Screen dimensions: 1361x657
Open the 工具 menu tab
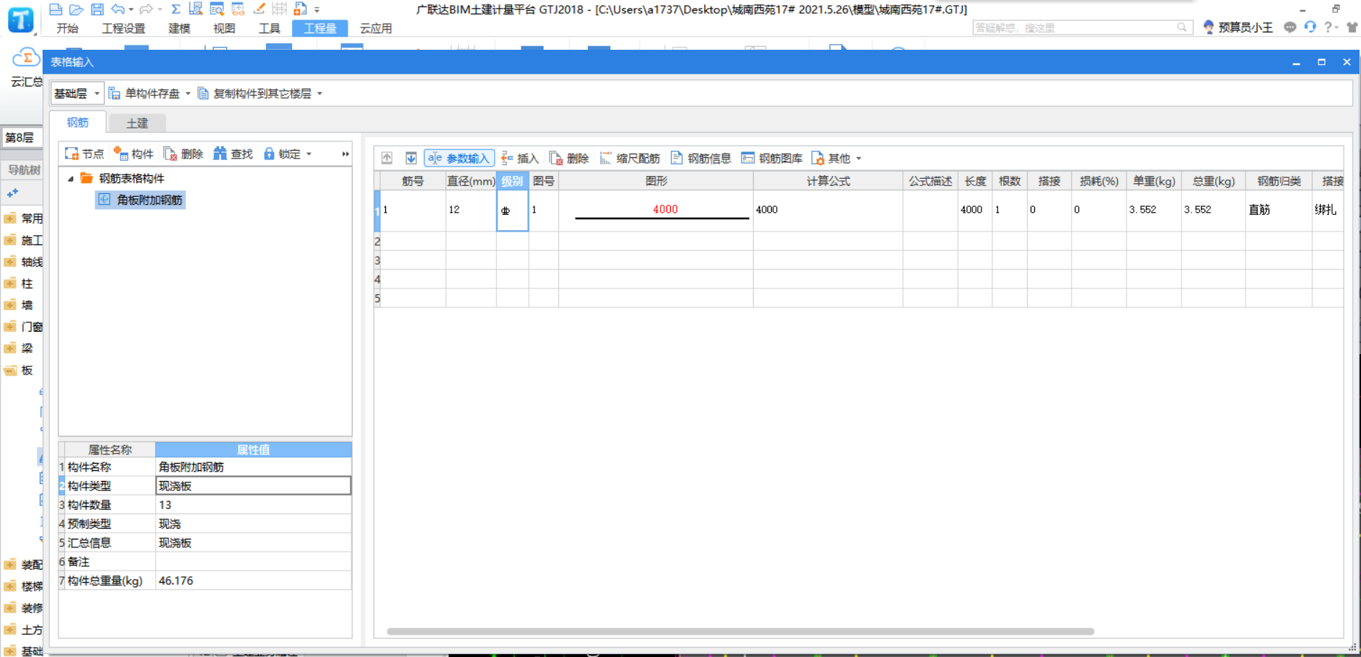(x=269, y=28)
